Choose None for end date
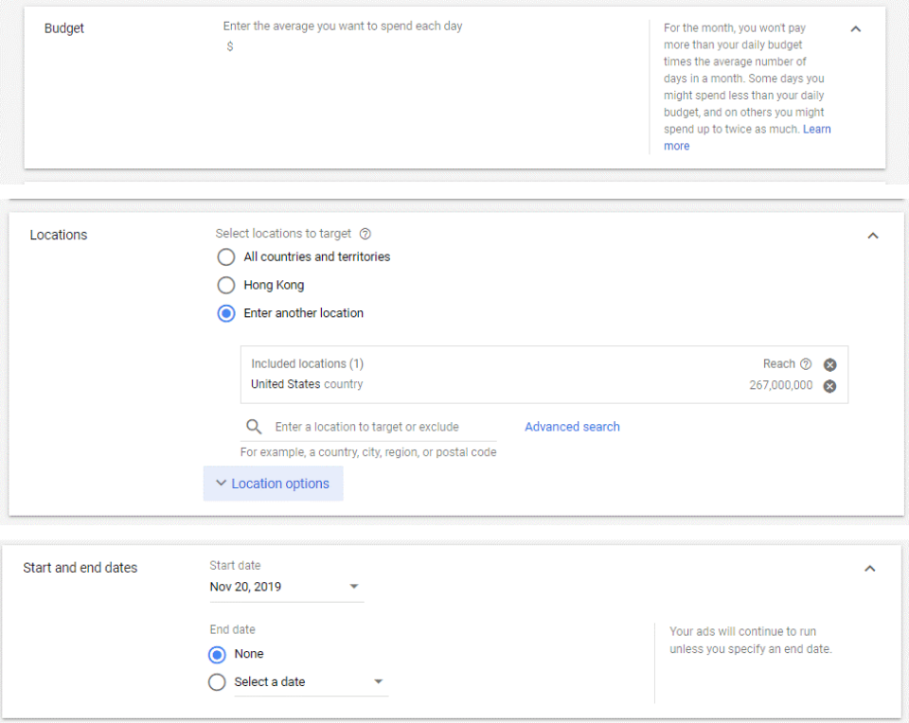Screen dimensions: 909x723 [218, 655]
